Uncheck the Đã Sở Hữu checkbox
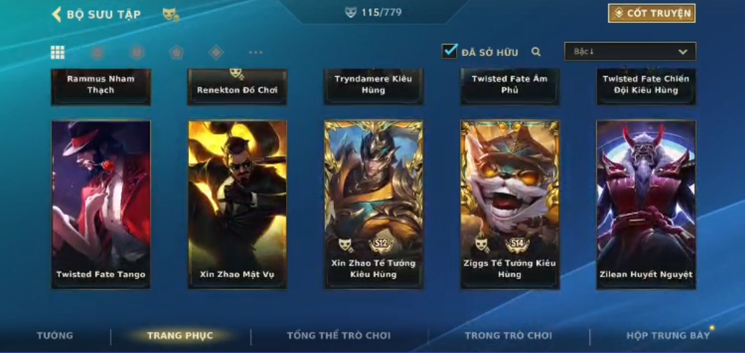Screen dimensions: 745x353 (x=450, y=51)
